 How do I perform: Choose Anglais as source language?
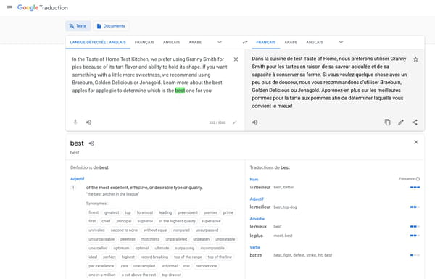[171, 43]
